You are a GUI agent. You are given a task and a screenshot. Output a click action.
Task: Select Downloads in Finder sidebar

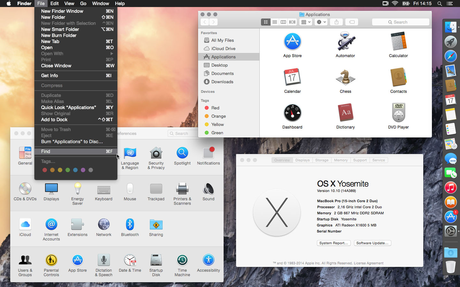(x=229, y=82)
